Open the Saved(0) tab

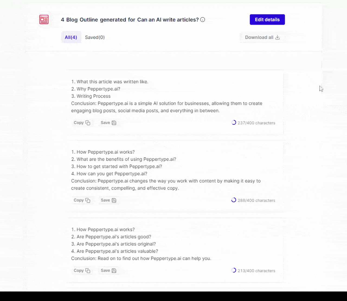pyautogui.click(x=95, y=37)
